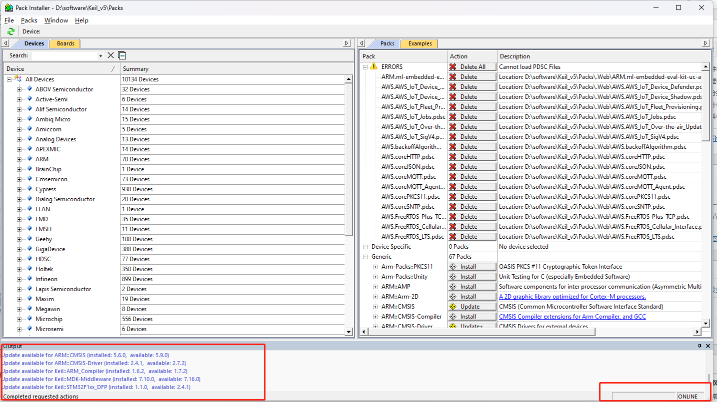The width and height of the screenshot is (717, 402).
Task: Open the Help menu
Action: point(81,20)
